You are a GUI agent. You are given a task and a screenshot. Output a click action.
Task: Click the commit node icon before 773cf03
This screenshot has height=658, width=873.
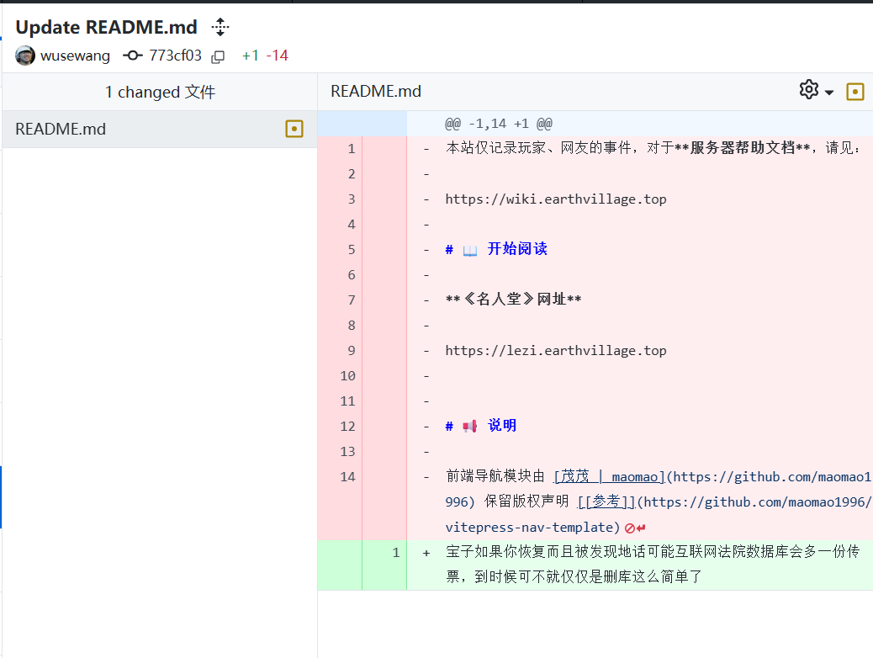pyautogui.click(x=133, y=56)
